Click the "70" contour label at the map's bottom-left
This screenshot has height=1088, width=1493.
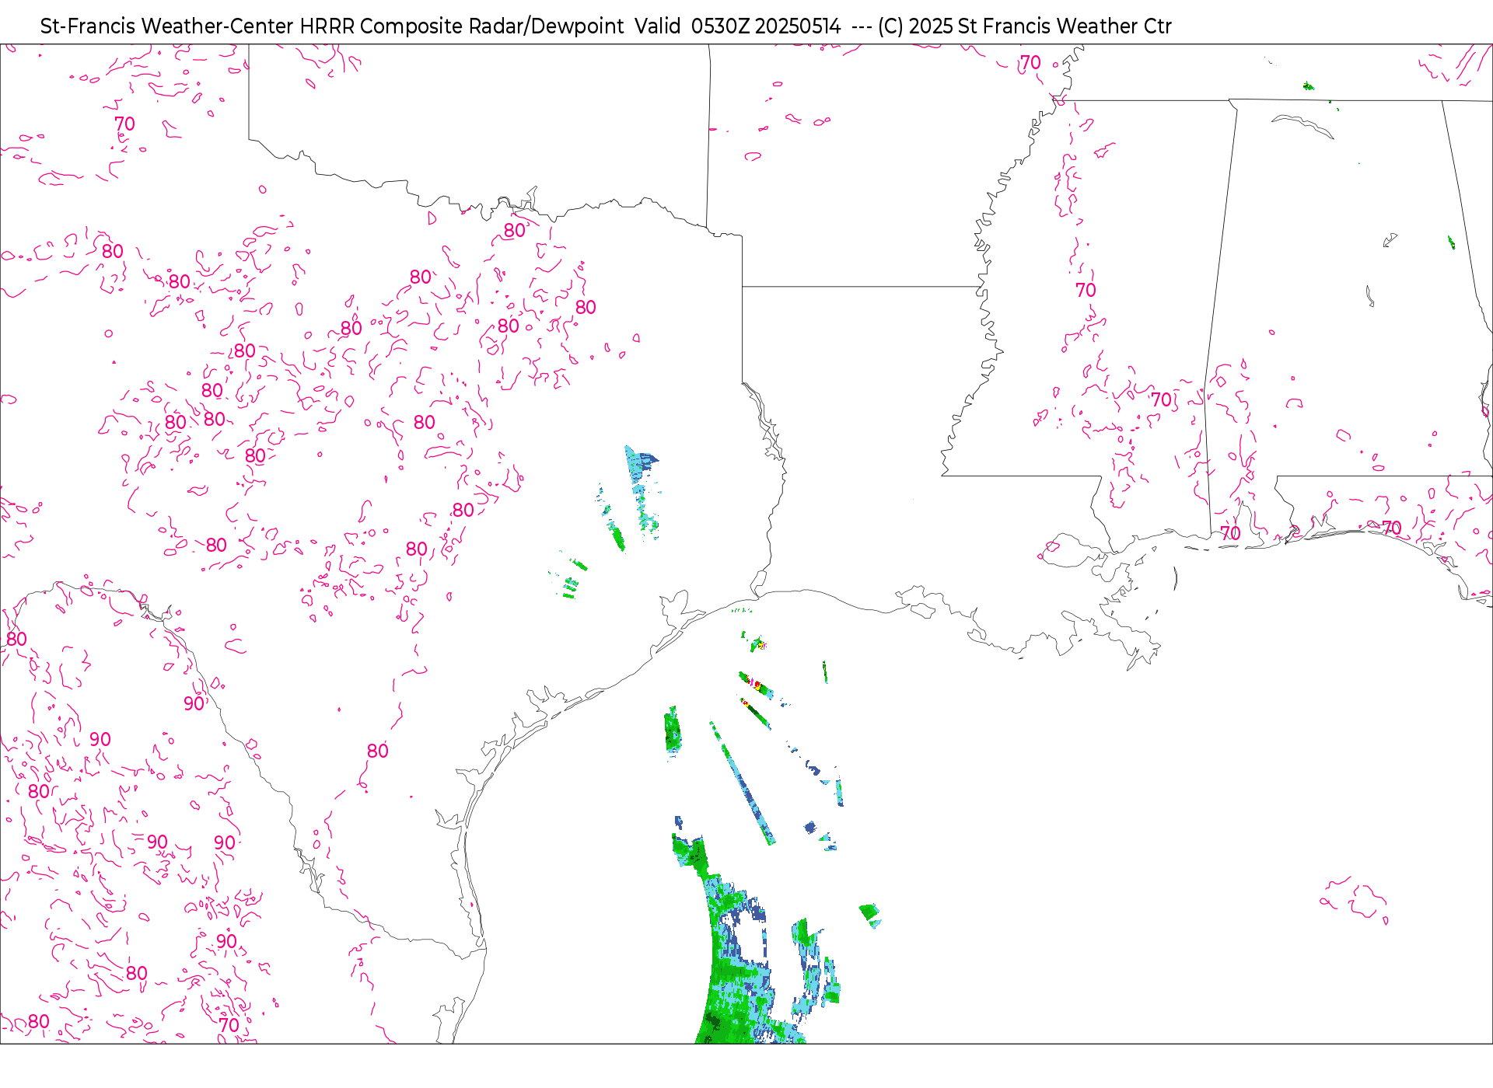coord(229,1025)
